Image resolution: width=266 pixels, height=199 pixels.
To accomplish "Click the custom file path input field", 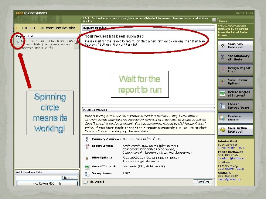I will click(39, 178).
